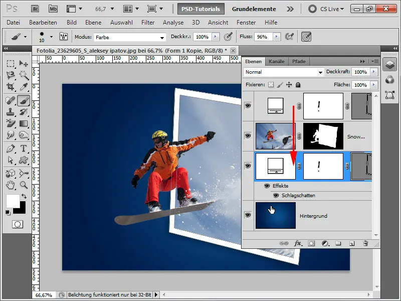The width and height of the screenshot is (401, 301).
Task: Select the Eraser tool
Action: (x=11, y=123)
